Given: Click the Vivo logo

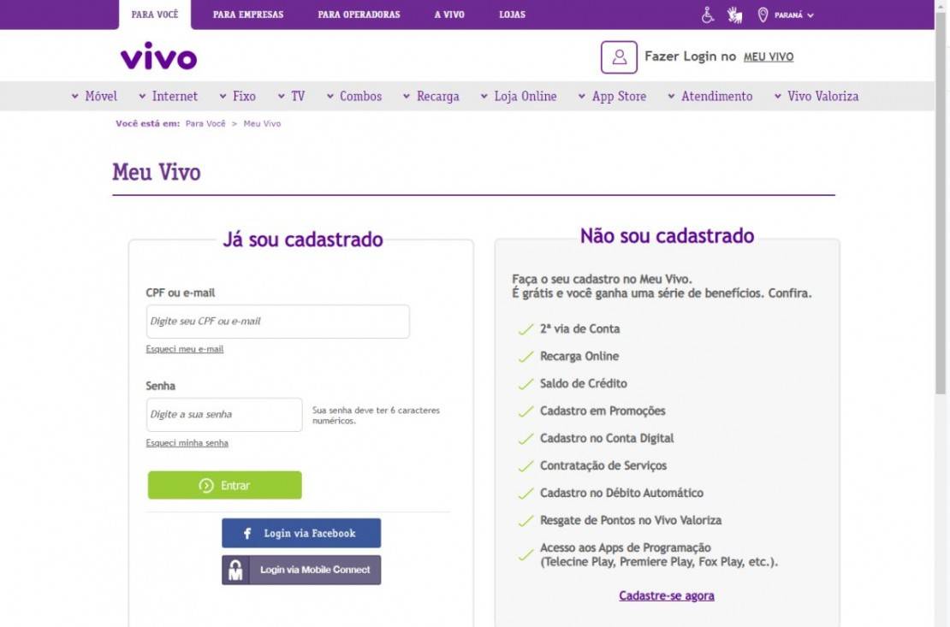Looking at the screenshot, I should (x=159, y=57).
